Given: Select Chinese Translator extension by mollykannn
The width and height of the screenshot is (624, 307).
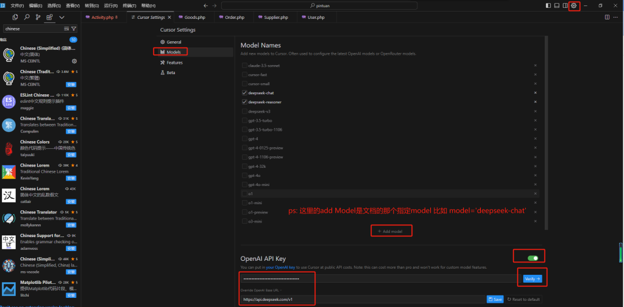Looking at the screenshot, I should pyautogui.click(x=39, y=218).
